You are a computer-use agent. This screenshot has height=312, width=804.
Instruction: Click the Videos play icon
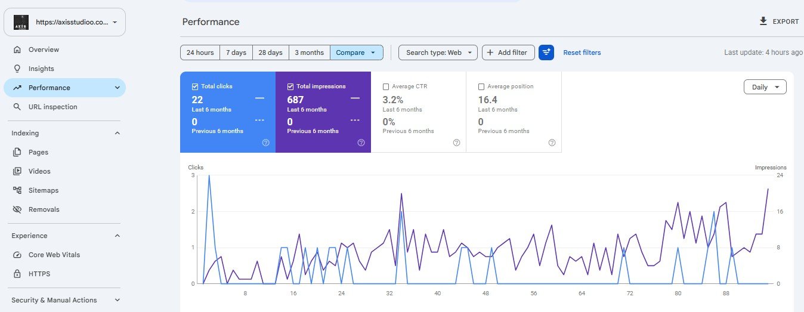(x=17, y=171)
